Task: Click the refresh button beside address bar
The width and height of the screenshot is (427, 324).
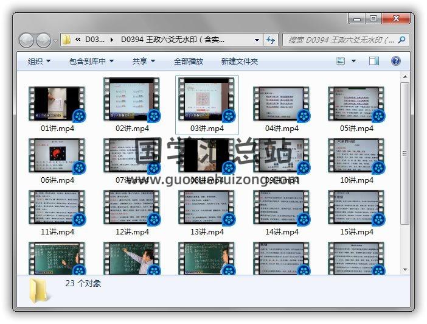Action: pyautogui.click(x=271, y=40)
